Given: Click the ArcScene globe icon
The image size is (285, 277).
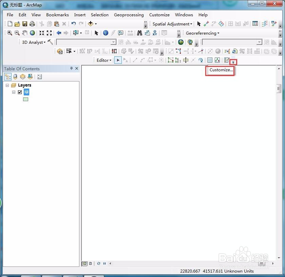Looking at the screenshot, I should pyautogui.click(x=180, y=42).
